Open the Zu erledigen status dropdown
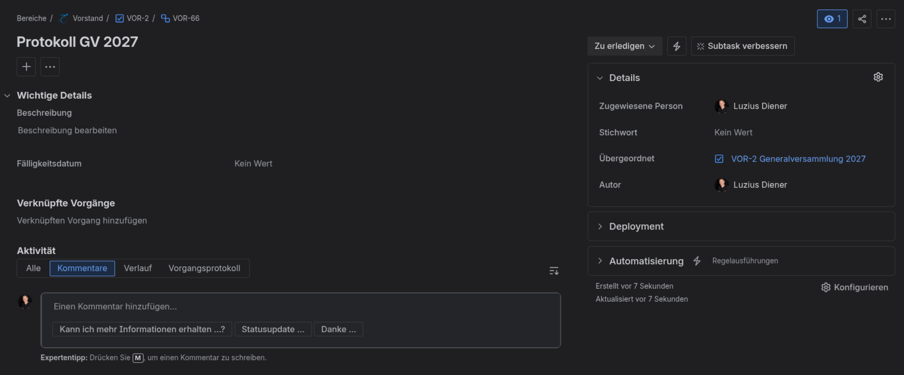 [x=625, y=46]
